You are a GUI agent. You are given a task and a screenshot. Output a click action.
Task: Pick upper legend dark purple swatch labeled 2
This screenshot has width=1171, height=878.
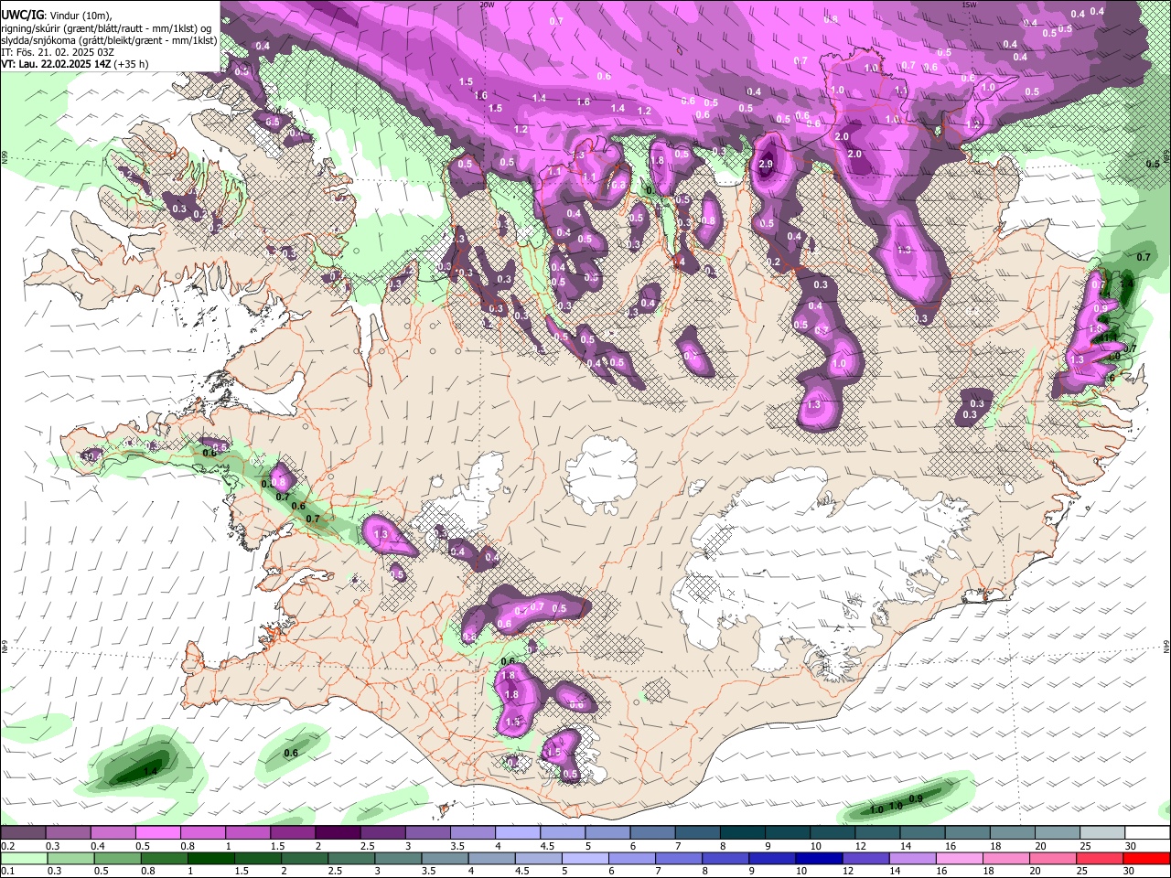pos(337,832)
